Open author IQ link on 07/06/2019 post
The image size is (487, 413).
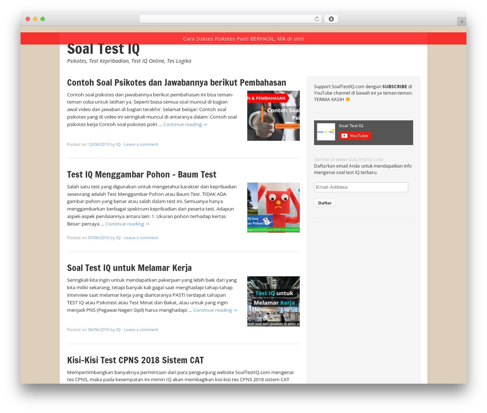click(x=118, y=238)
